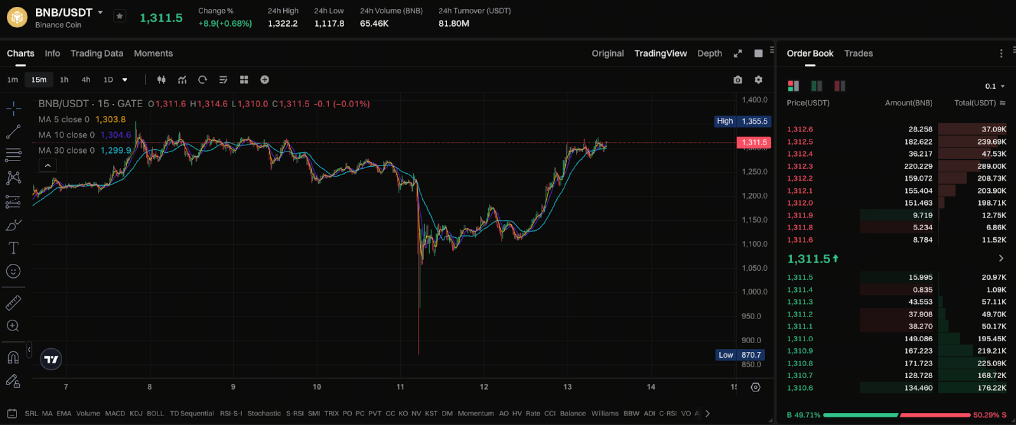Set timeframe to 1m
The height and width of the screenshot is (425, 1016).
click(13, 80)
